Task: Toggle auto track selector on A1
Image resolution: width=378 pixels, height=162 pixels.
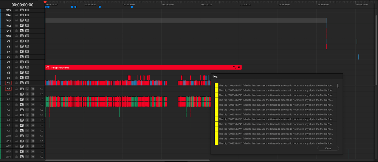Action: click(x=22, y=89)
